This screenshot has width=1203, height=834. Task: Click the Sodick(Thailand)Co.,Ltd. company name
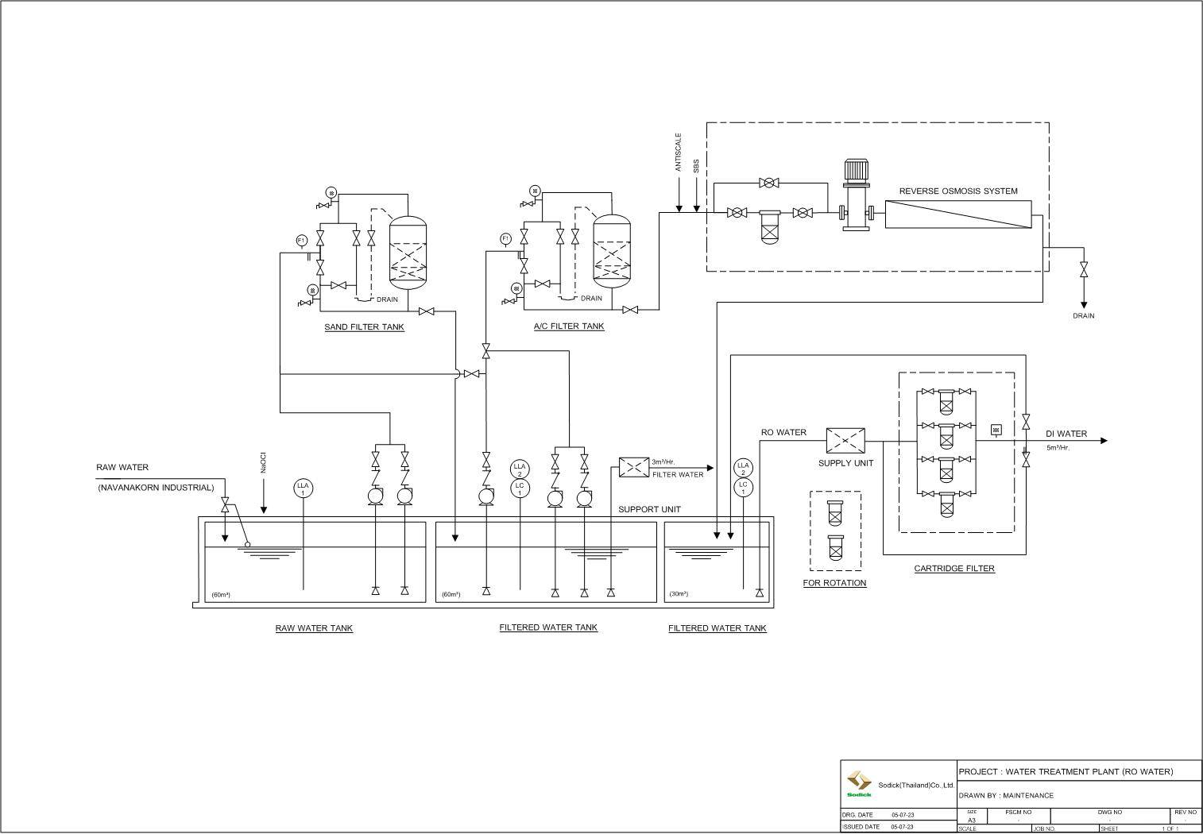pyautogui.click(x=915, y=785)
